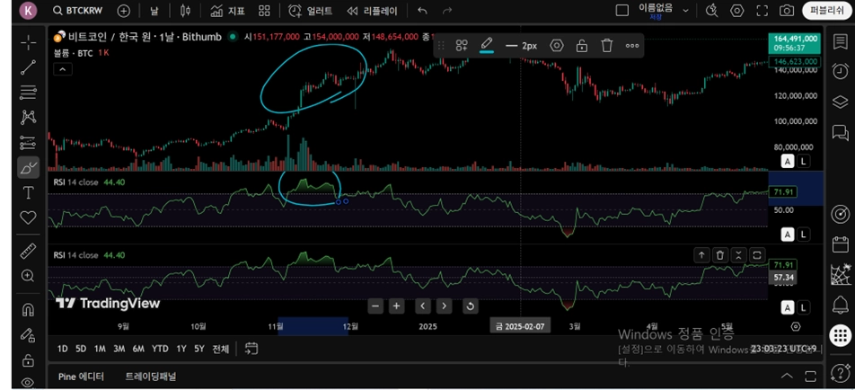Toggle magnet mode
Screen dimensions: 855x390
(29, 310)
